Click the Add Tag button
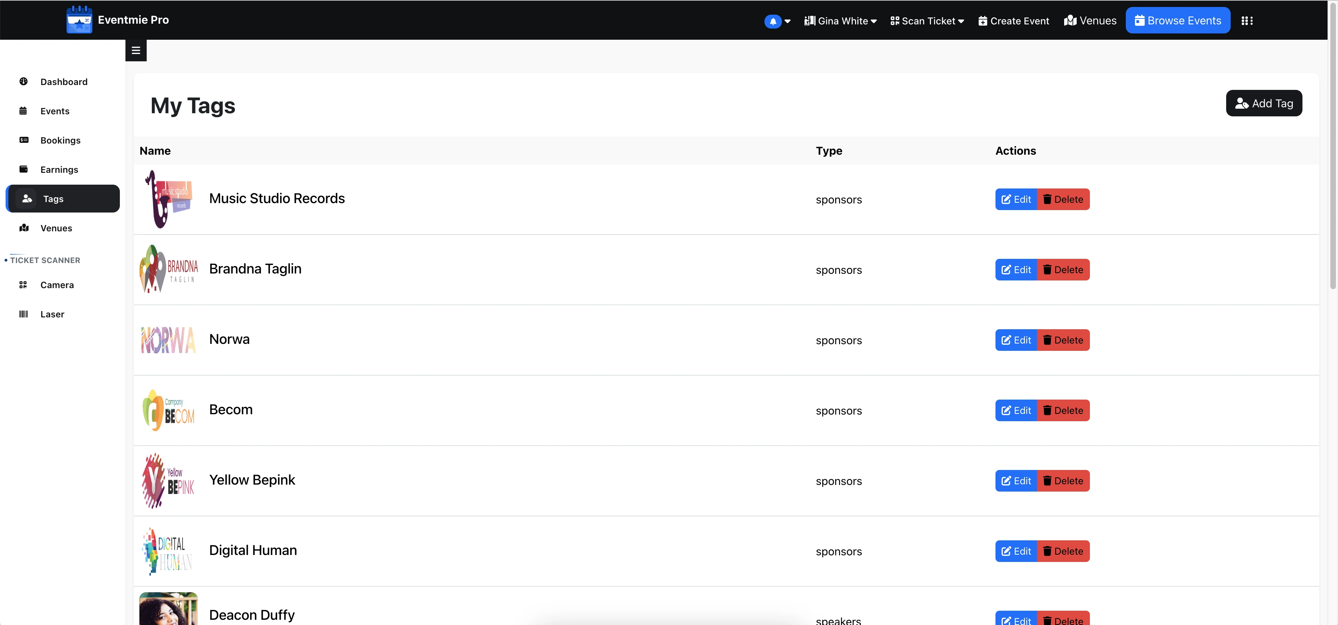The image size is (1338, 625). [1264, 103]
